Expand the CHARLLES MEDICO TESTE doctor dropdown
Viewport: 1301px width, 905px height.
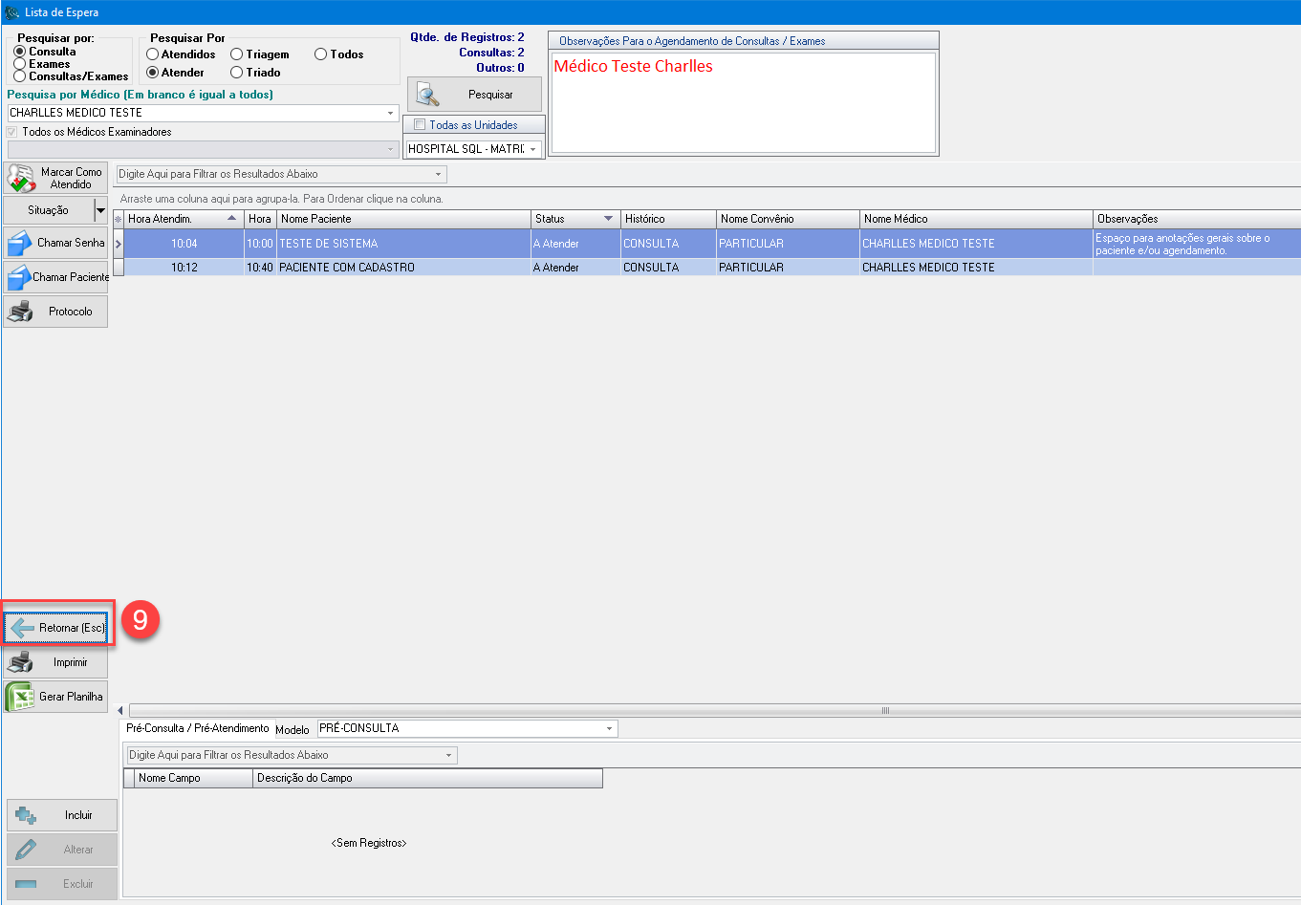pos(390,113)
